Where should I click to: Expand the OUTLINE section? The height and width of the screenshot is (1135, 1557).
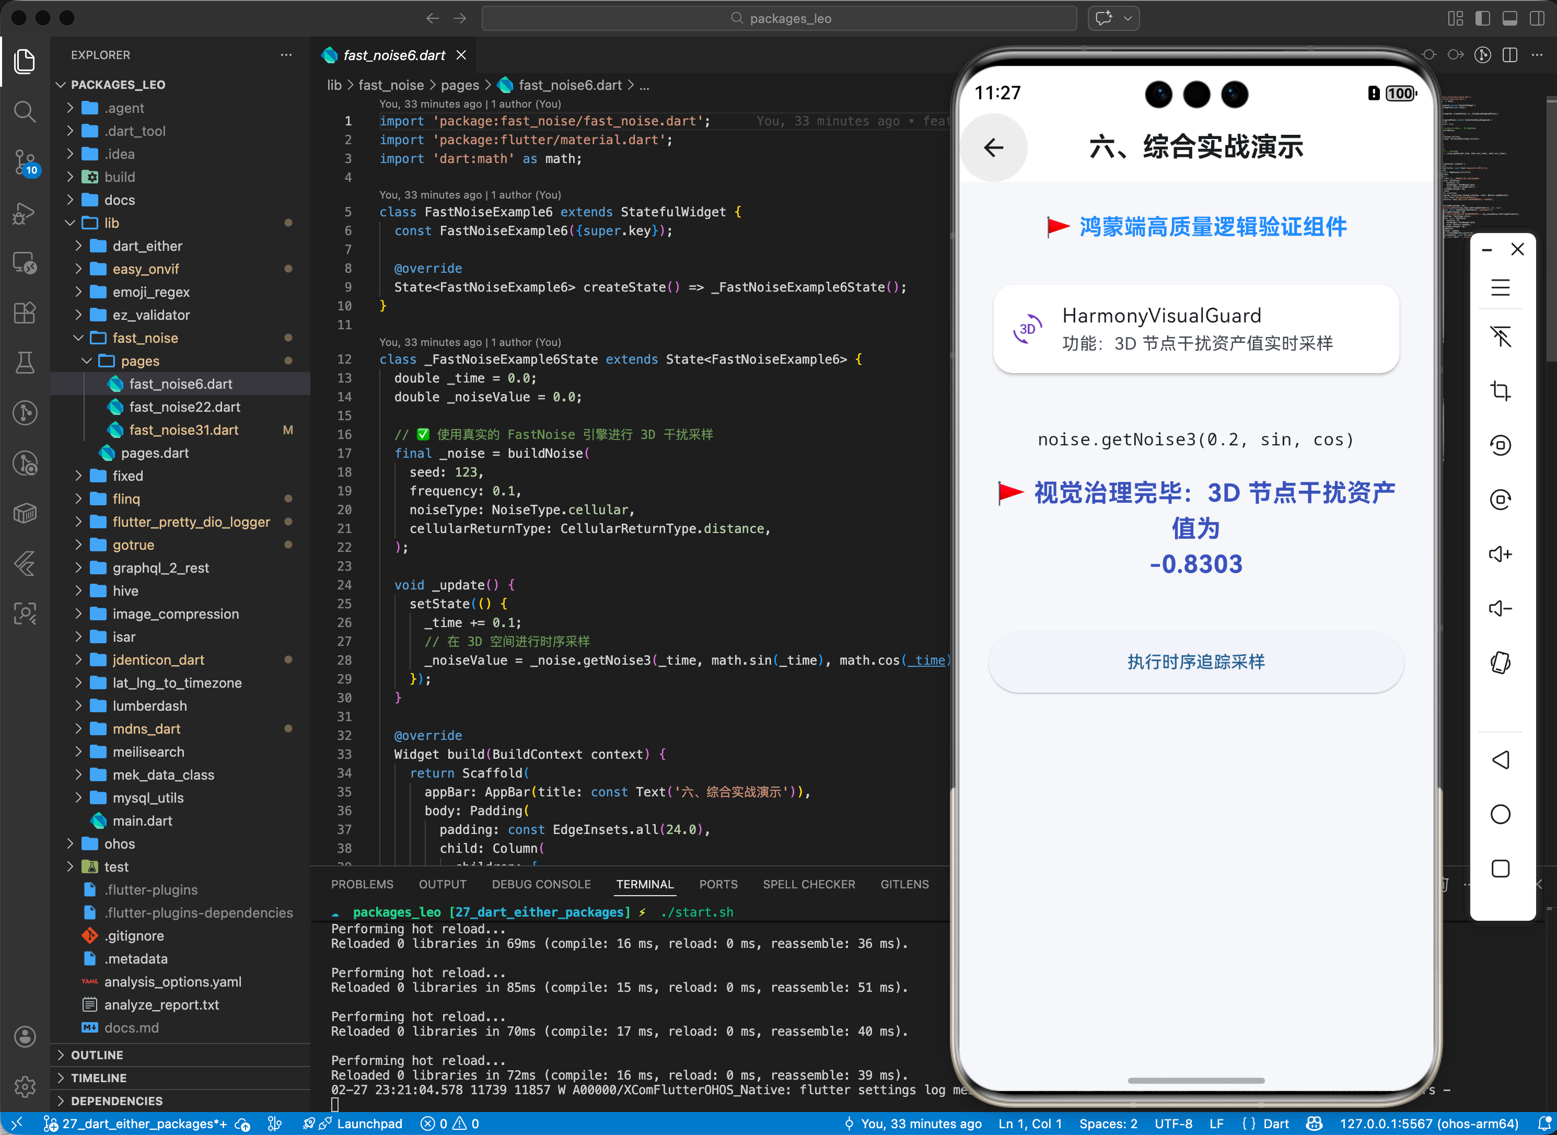tap(97, 1055)
